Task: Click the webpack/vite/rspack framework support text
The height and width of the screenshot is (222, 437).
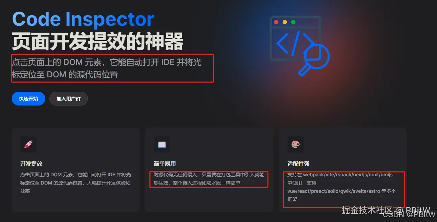Action: pos(342,187)
